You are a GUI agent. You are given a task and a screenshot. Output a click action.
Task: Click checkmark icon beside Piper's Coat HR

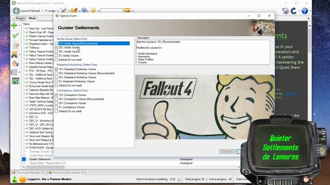(27, 32)
